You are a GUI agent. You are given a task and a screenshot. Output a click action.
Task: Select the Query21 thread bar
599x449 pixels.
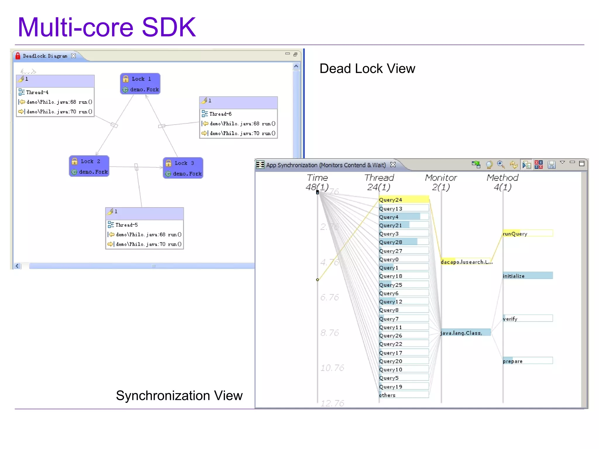404,225
